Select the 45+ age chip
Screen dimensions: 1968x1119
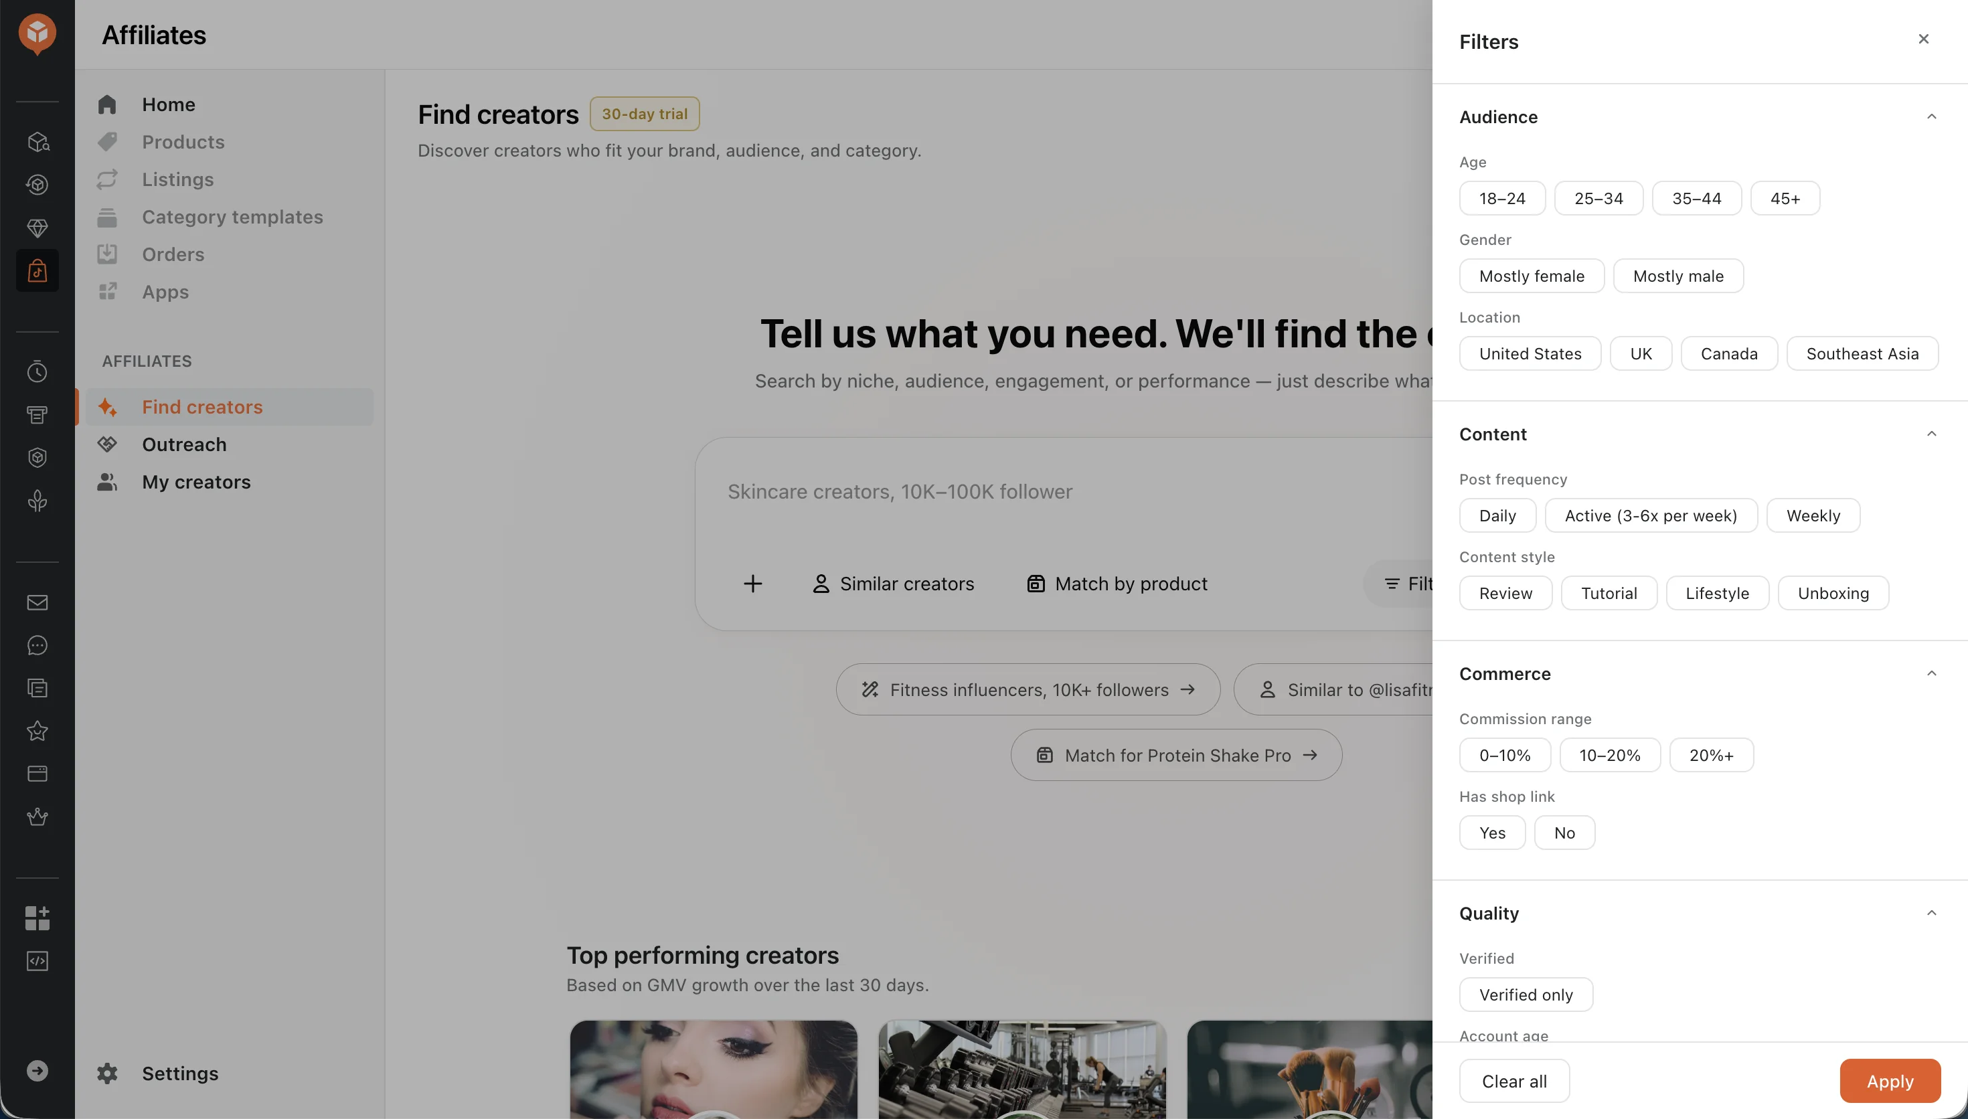(1785, 198)
